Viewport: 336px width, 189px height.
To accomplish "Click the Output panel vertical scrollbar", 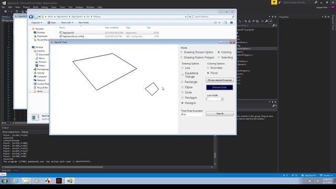I will 215,150.
